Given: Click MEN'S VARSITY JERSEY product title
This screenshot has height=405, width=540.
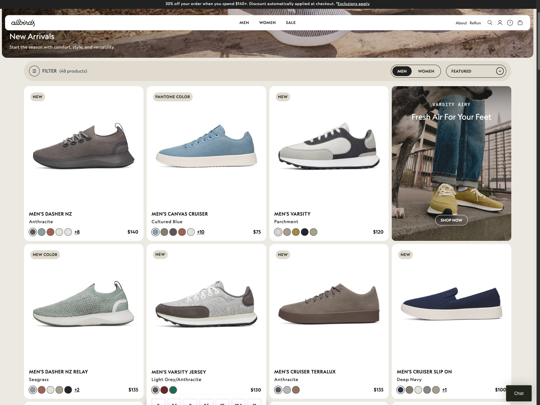Looking at the screenshot, I should click(x=179, y=372).
